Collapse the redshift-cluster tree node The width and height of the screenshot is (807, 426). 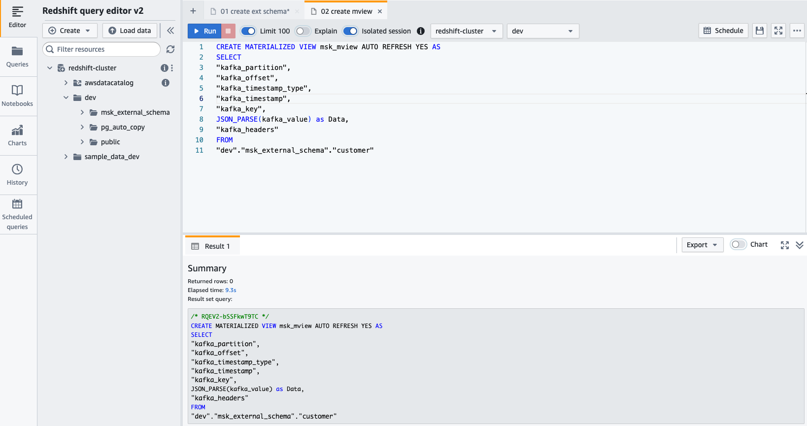click(50, 68)
